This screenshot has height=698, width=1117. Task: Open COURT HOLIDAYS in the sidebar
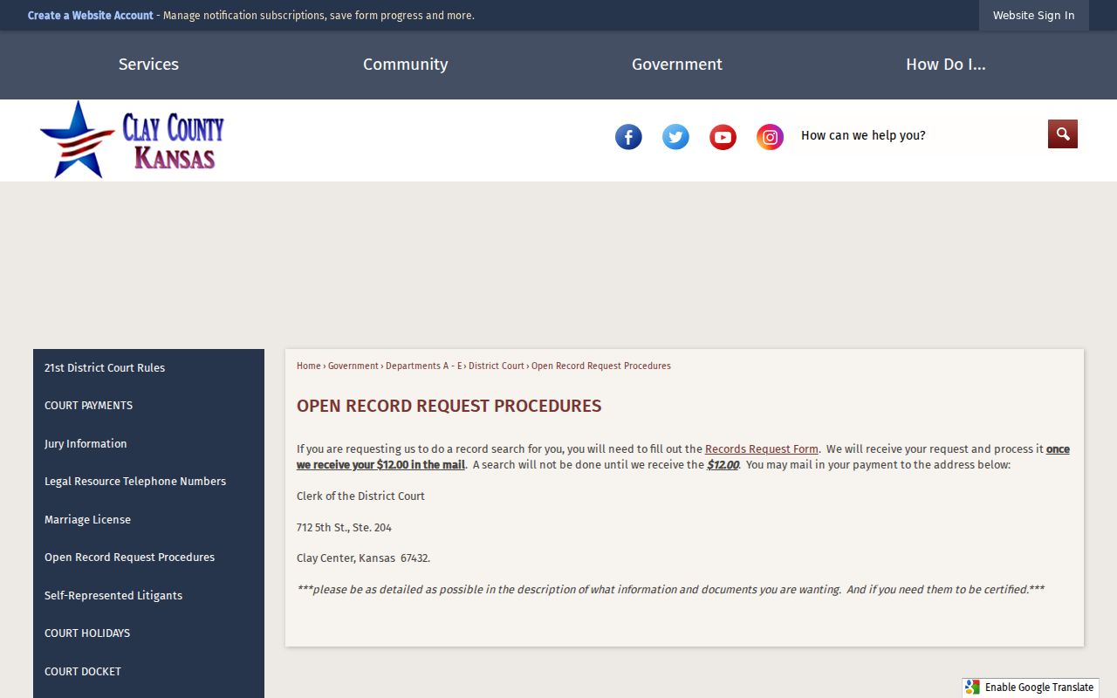coord(148,633)
